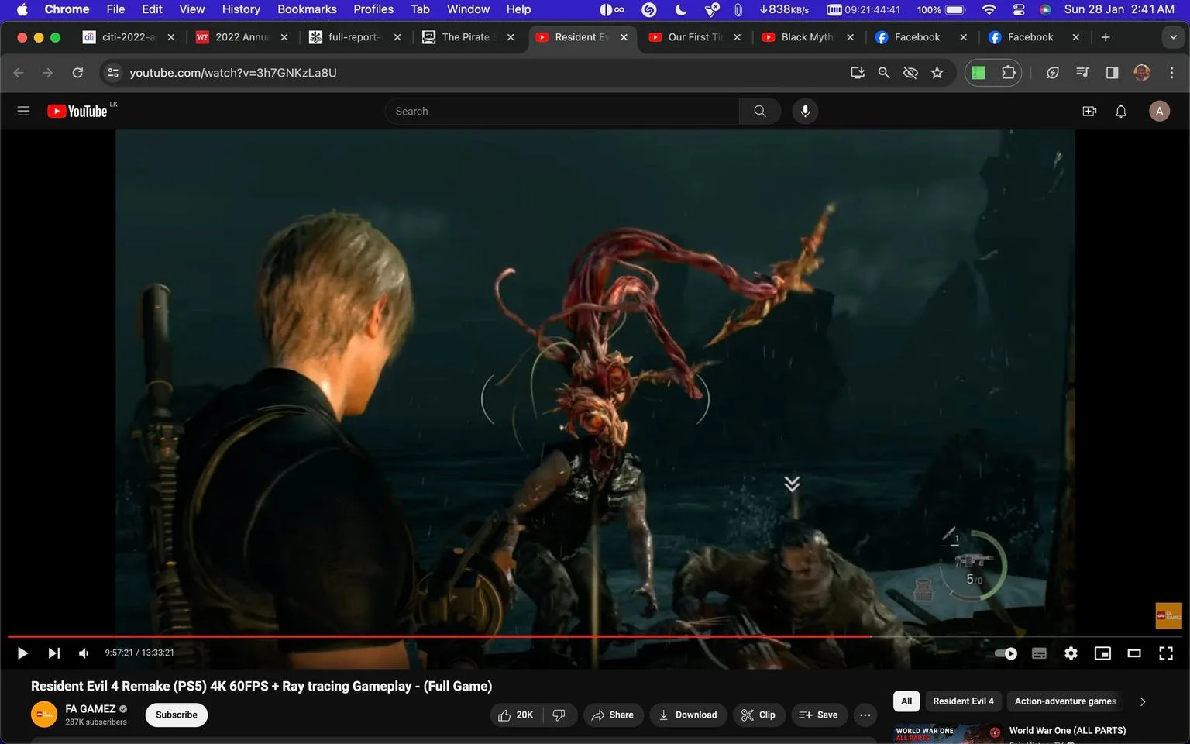The image size is (1190, 744).
Task: Open the Create video icon
Action: 1089,112
